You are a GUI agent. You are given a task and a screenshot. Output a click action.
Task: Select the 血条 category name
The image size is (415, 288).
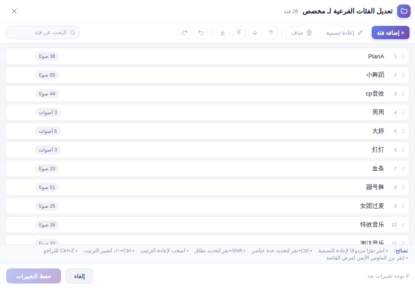tap(378, 169)
